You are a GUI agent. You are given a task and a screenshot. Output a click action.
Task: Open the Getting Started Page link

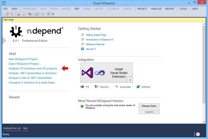(x=96, y=35)
